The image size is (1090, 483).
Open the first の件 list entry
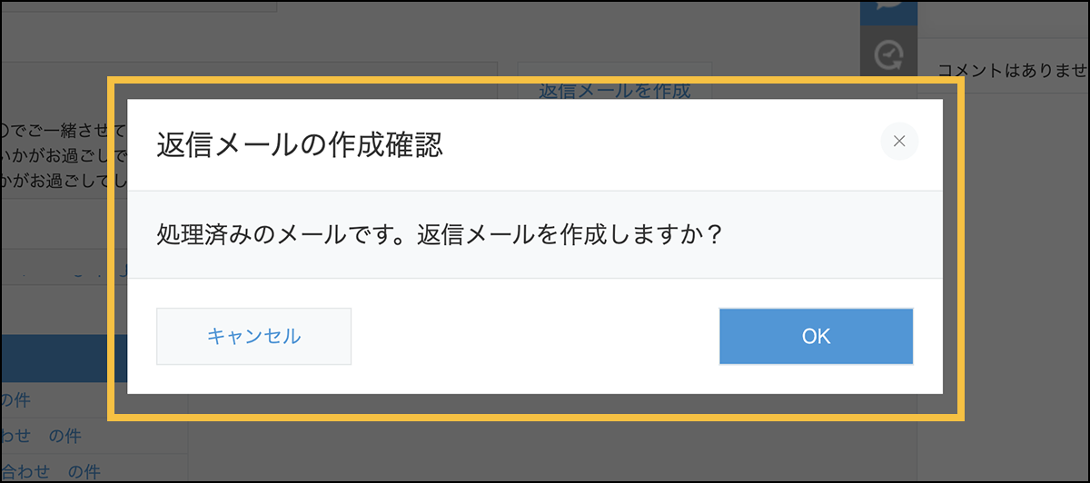click(x=15, y=399)
